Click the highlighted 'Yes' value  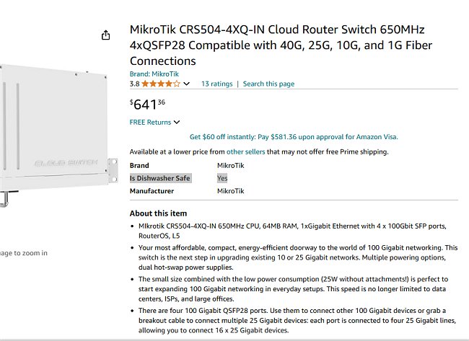pyautogui.click(x=222, y=178)
